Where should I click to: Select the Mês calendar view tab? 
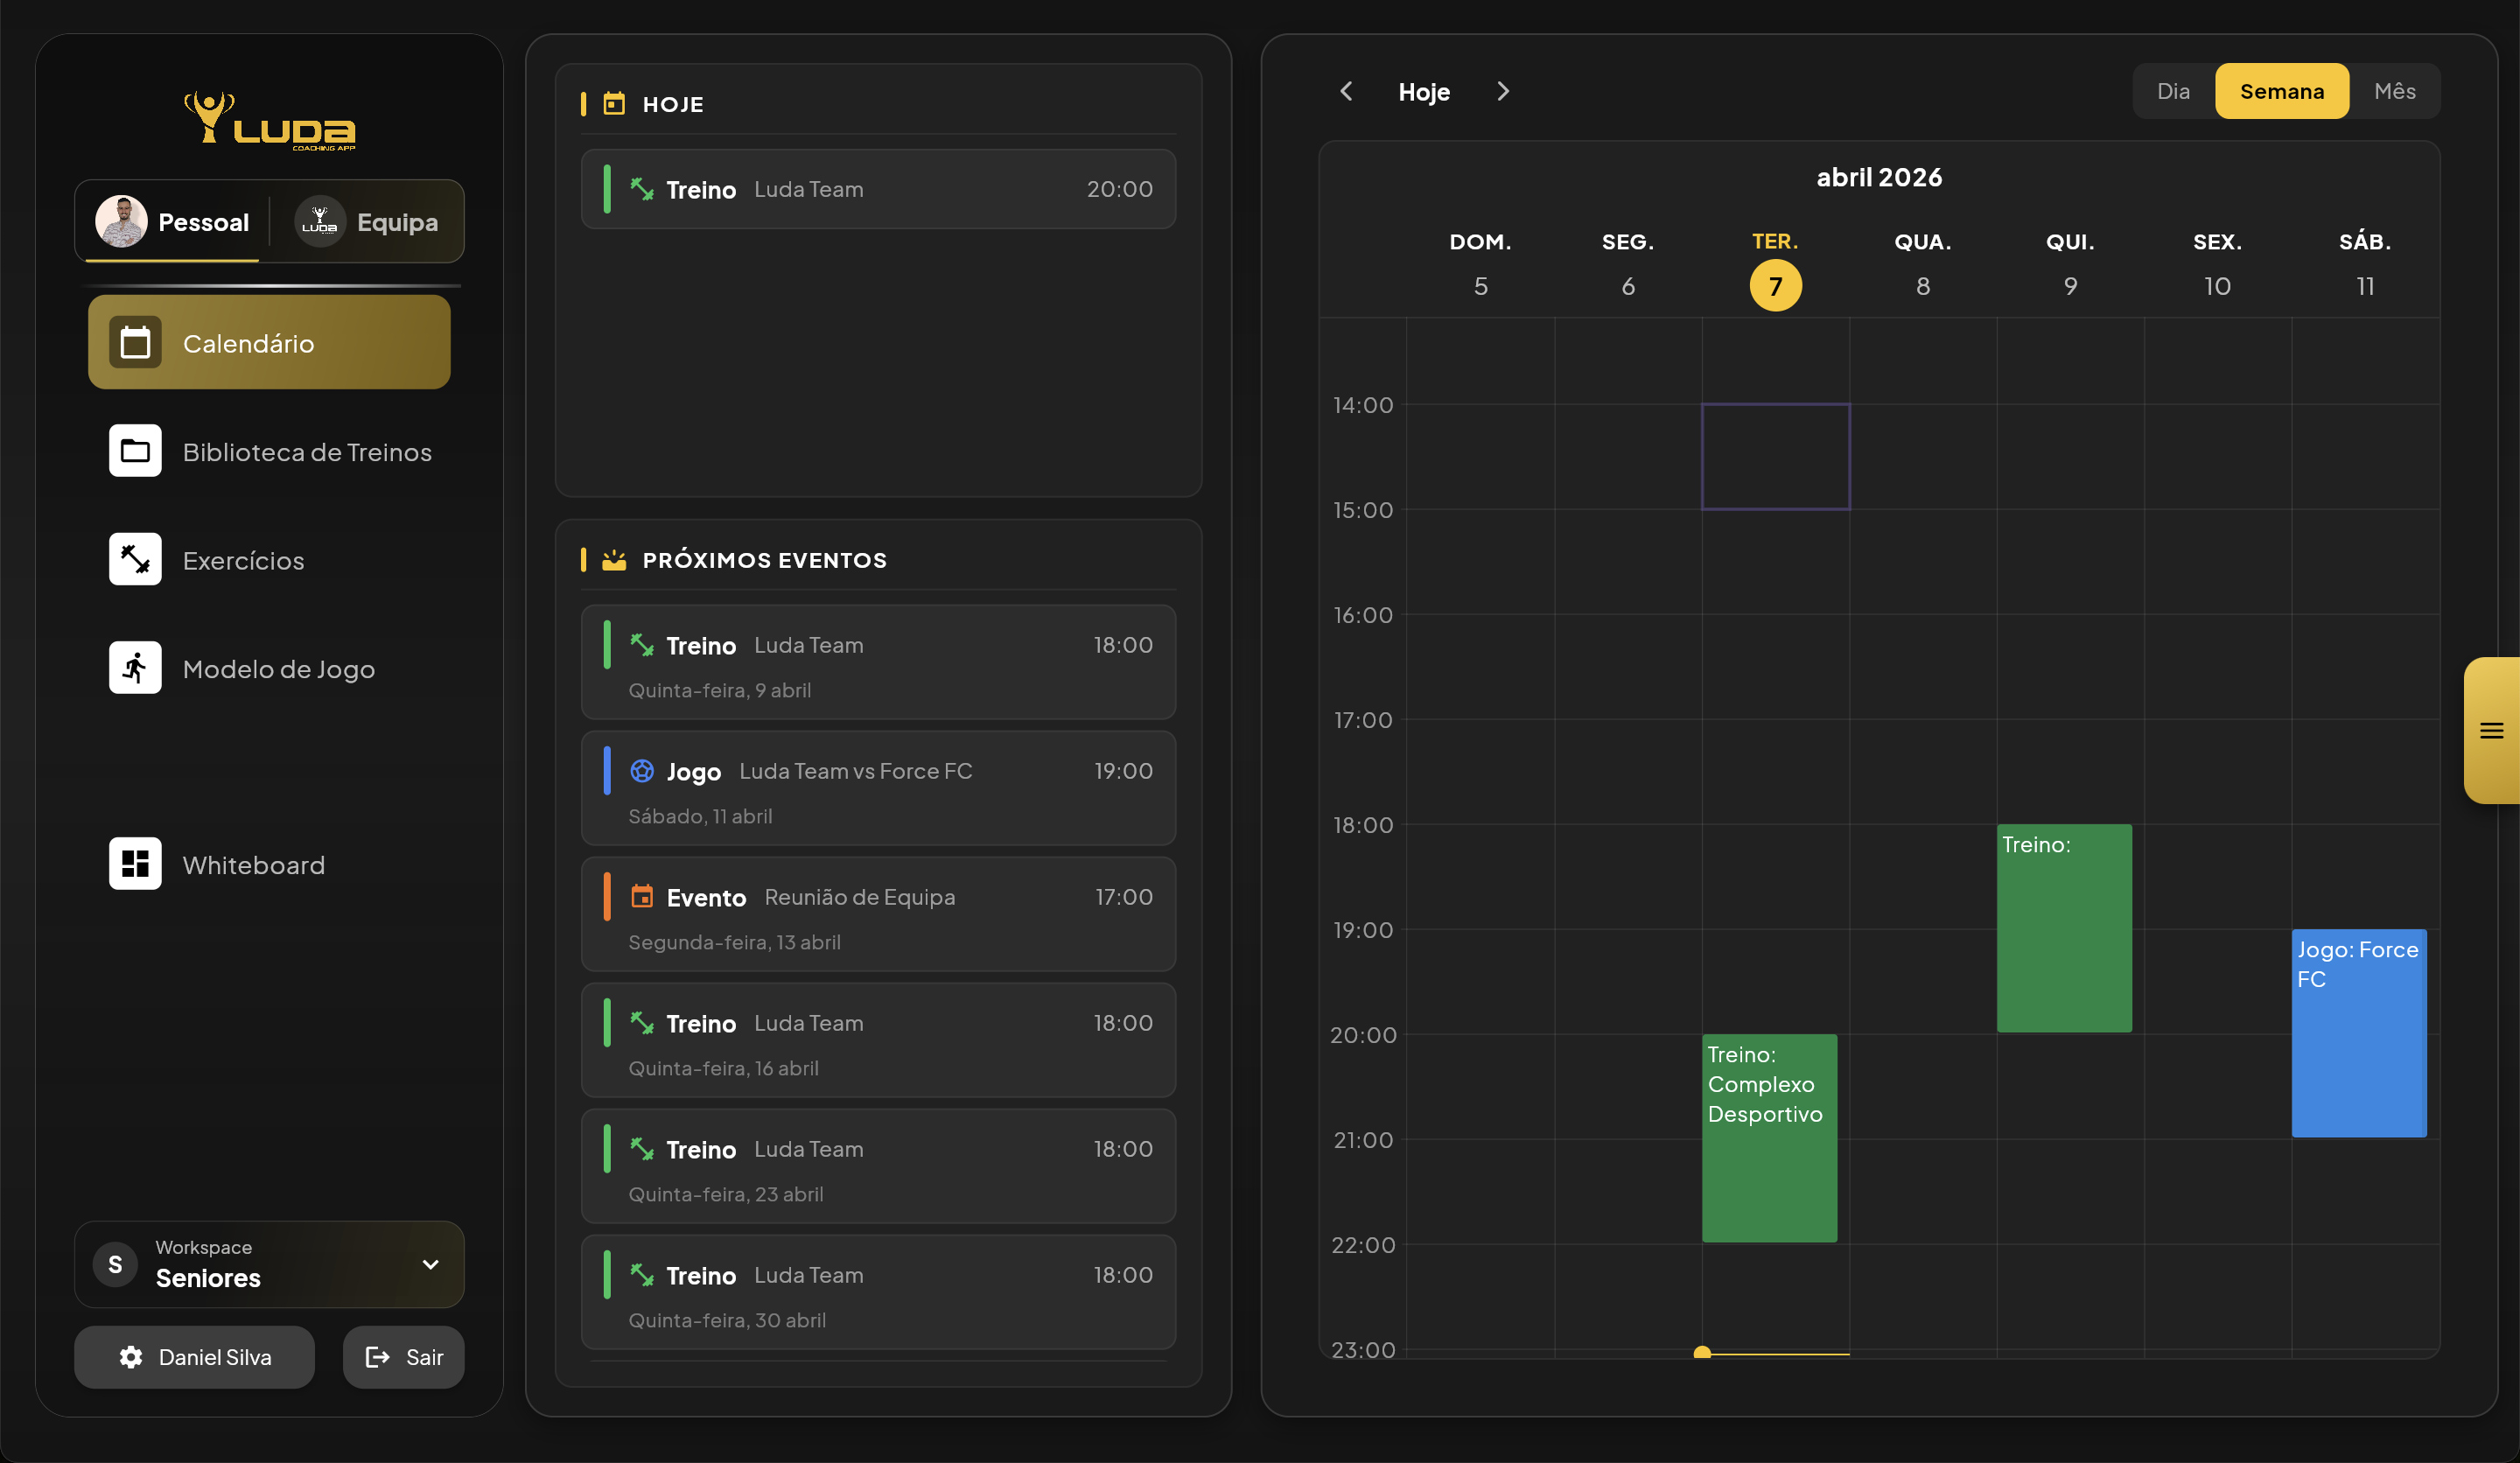point(2394,91)
